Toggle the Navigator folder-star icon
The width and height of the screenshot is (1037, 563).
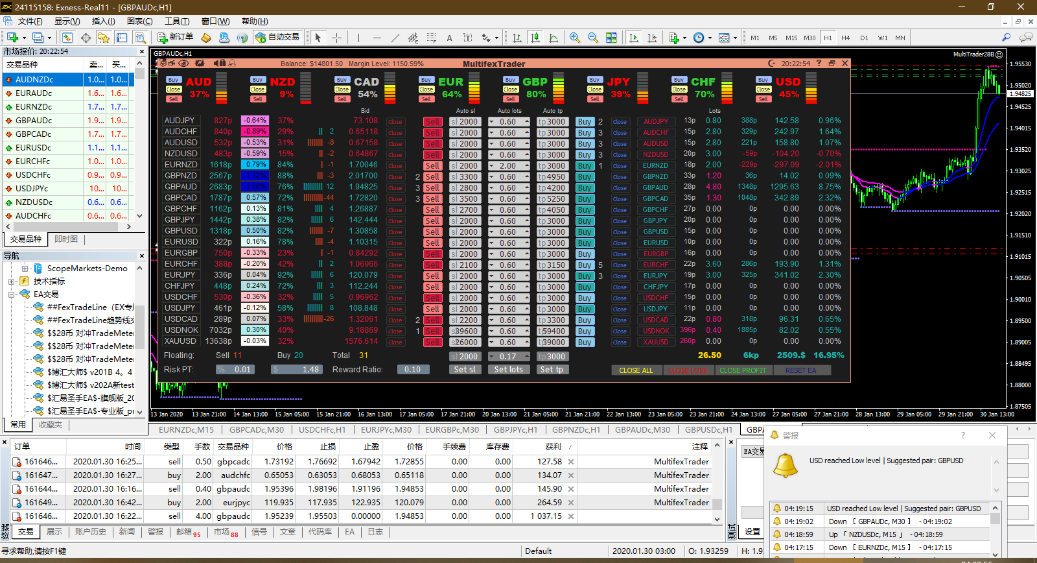tap(104, 38)
